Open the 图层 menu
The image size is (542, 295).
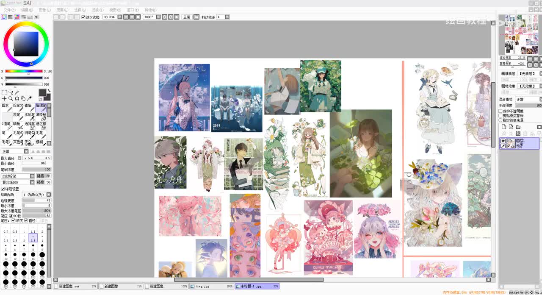point(62,10)
